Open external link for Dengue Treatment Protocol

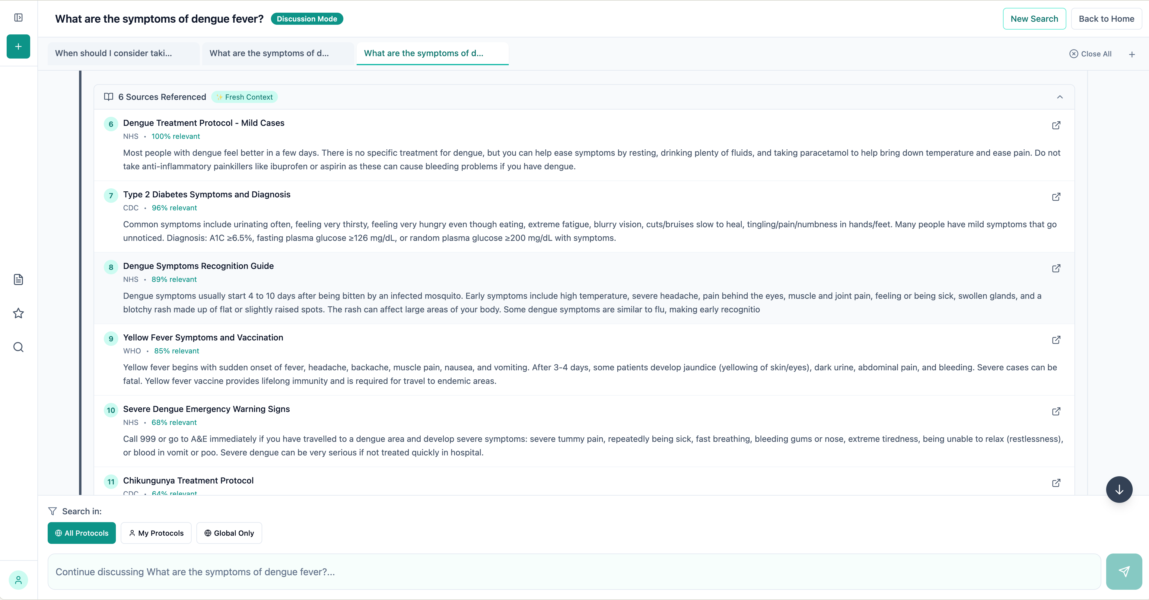[1056, 125]
